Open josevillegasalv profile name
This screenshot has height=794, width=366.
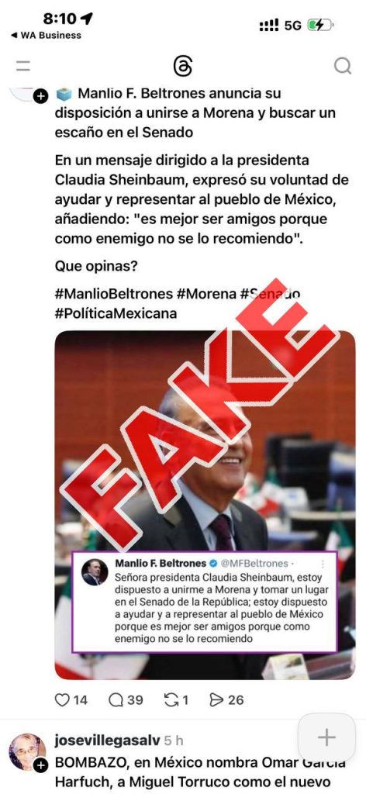107,740
